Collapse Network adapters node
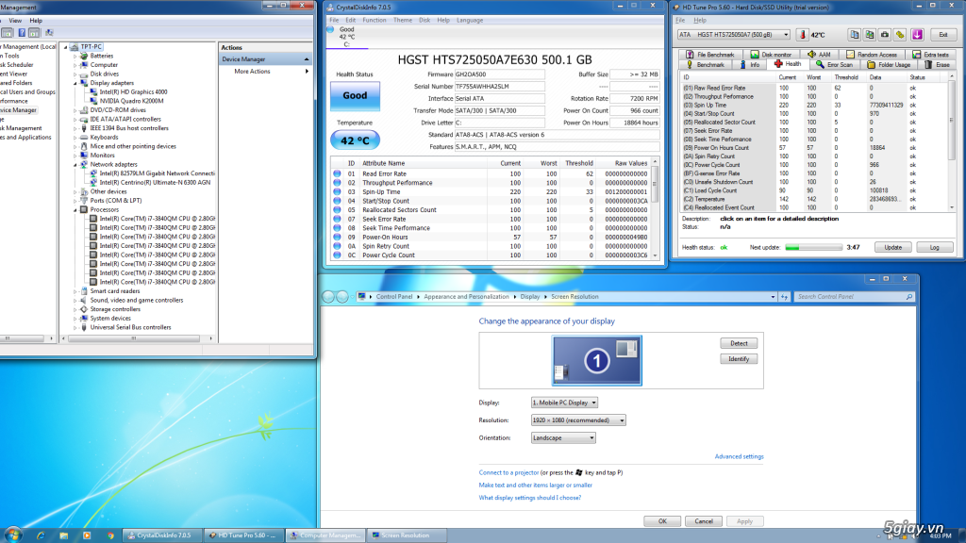 click(x=75, y=164)
